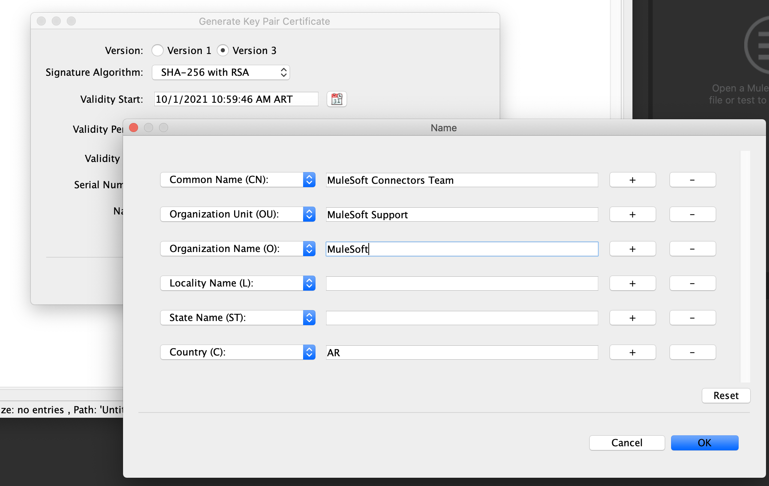This screenshot has height=486, width=769.
Task: Reset the name fields
Action: [726, 396]
